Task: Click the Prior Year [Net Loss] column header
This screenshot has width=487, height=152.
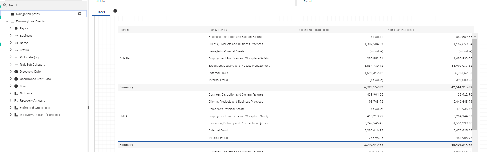Action: coord(429,30)
